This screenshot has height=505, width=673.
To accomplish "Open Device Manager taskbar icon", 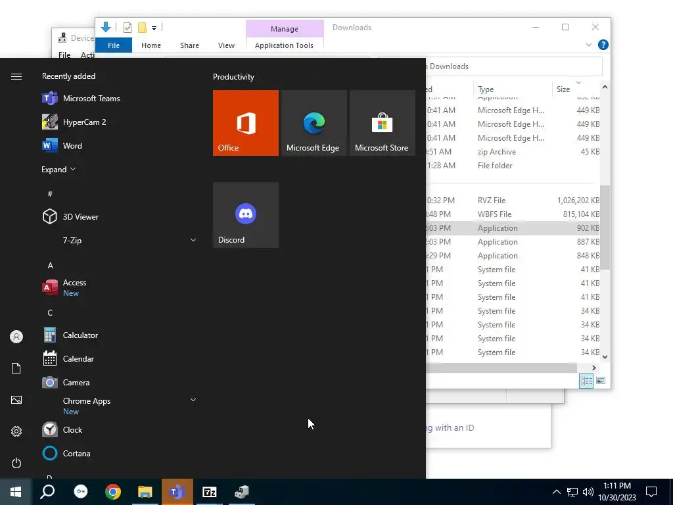I will [242, 492].
